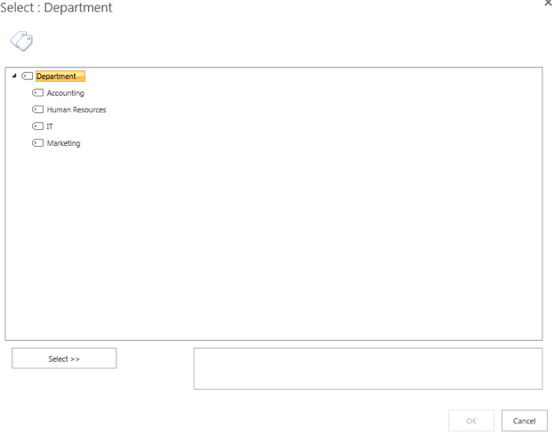
Task: Click the tag icon next to Human Resources
Action: pyautogui.click(x=38, y=109)
